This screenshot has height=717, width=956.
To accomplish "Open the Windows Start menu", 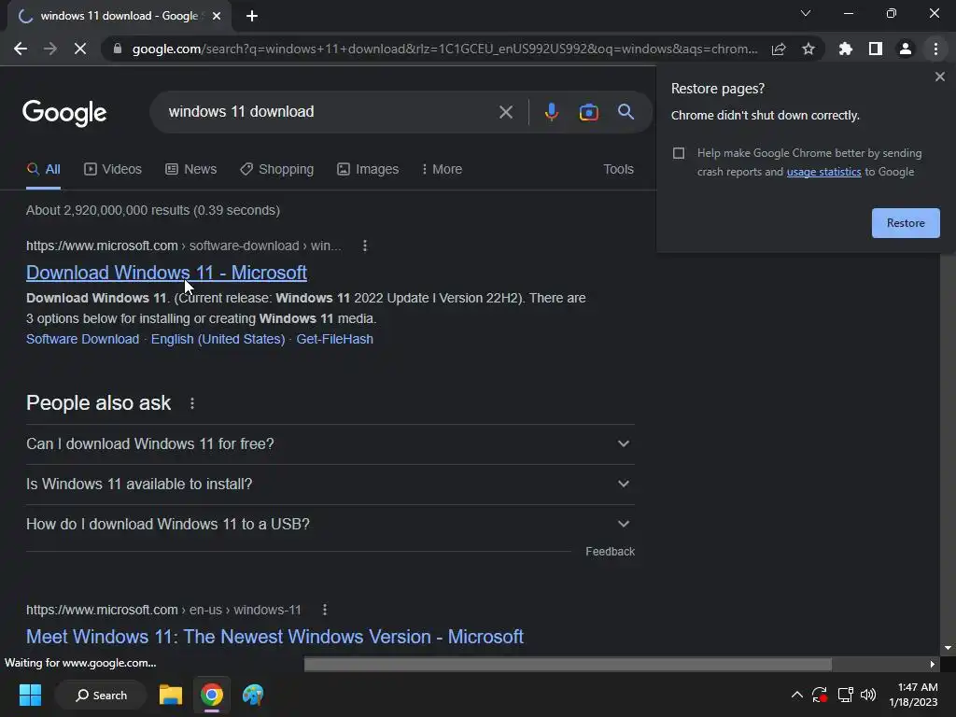I will 30,695.
